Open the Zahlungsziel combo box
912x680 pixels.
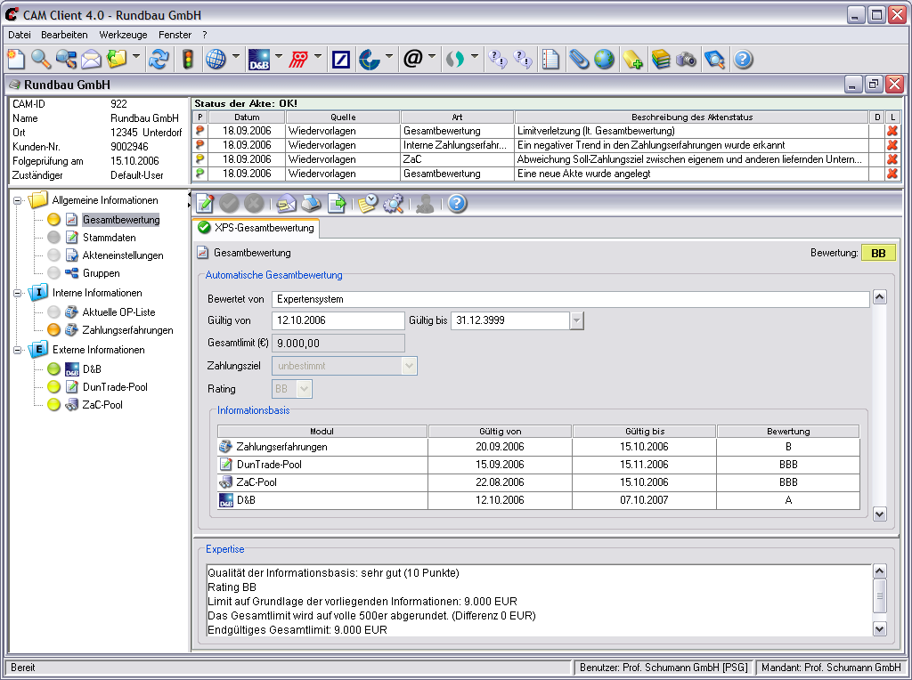click(x=345, y=366)
